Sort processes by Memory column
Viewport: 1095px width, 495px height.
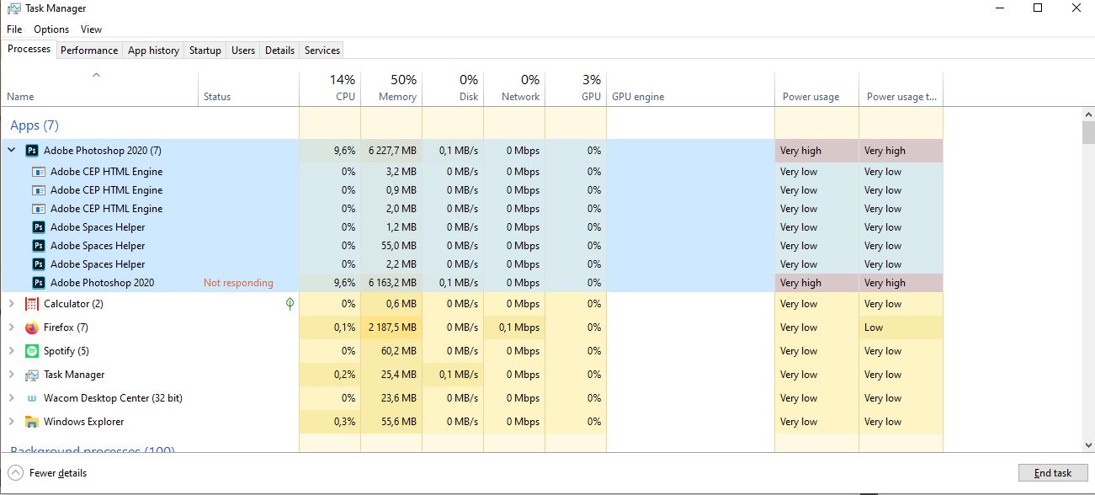391,88
